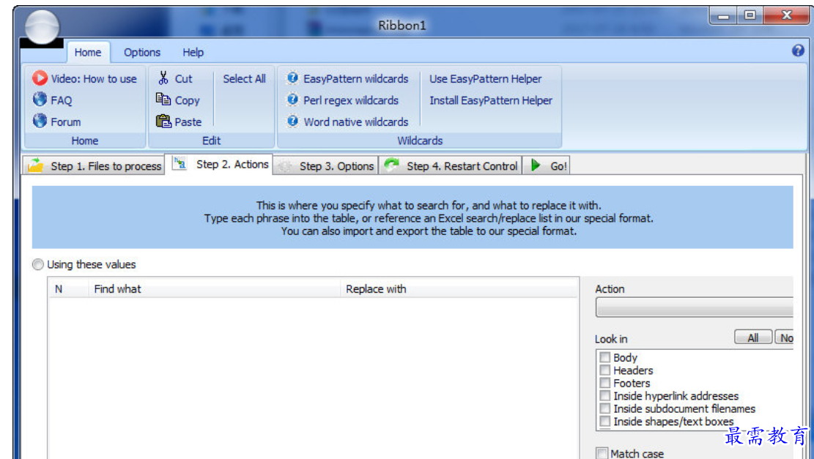Viewport: 814px width, 459px height.
Task: Click the N column header
Action: 69,289
